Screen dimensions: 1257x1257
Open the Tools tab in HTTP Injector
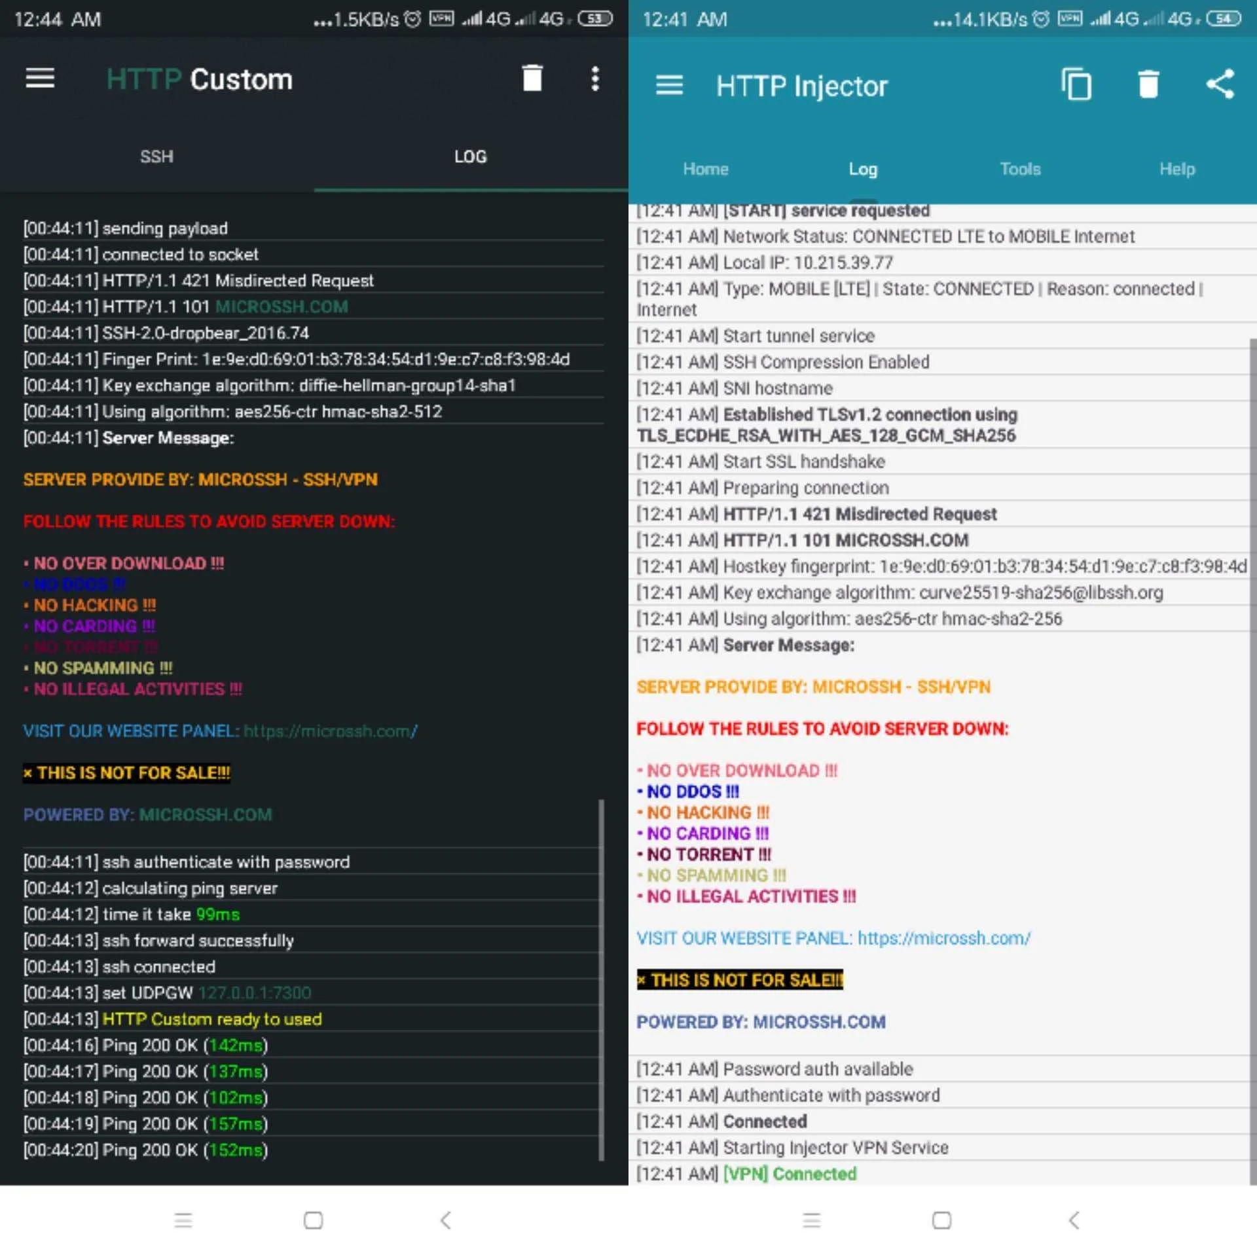[1020, 169]
